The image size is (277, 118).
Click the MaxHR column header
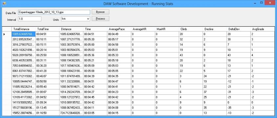tap(167, 29)
